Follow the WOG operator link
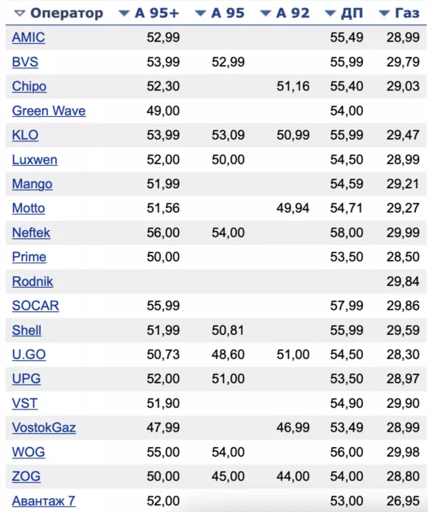Viewport: 428px width, 512px height. click(x=28, y=452)
